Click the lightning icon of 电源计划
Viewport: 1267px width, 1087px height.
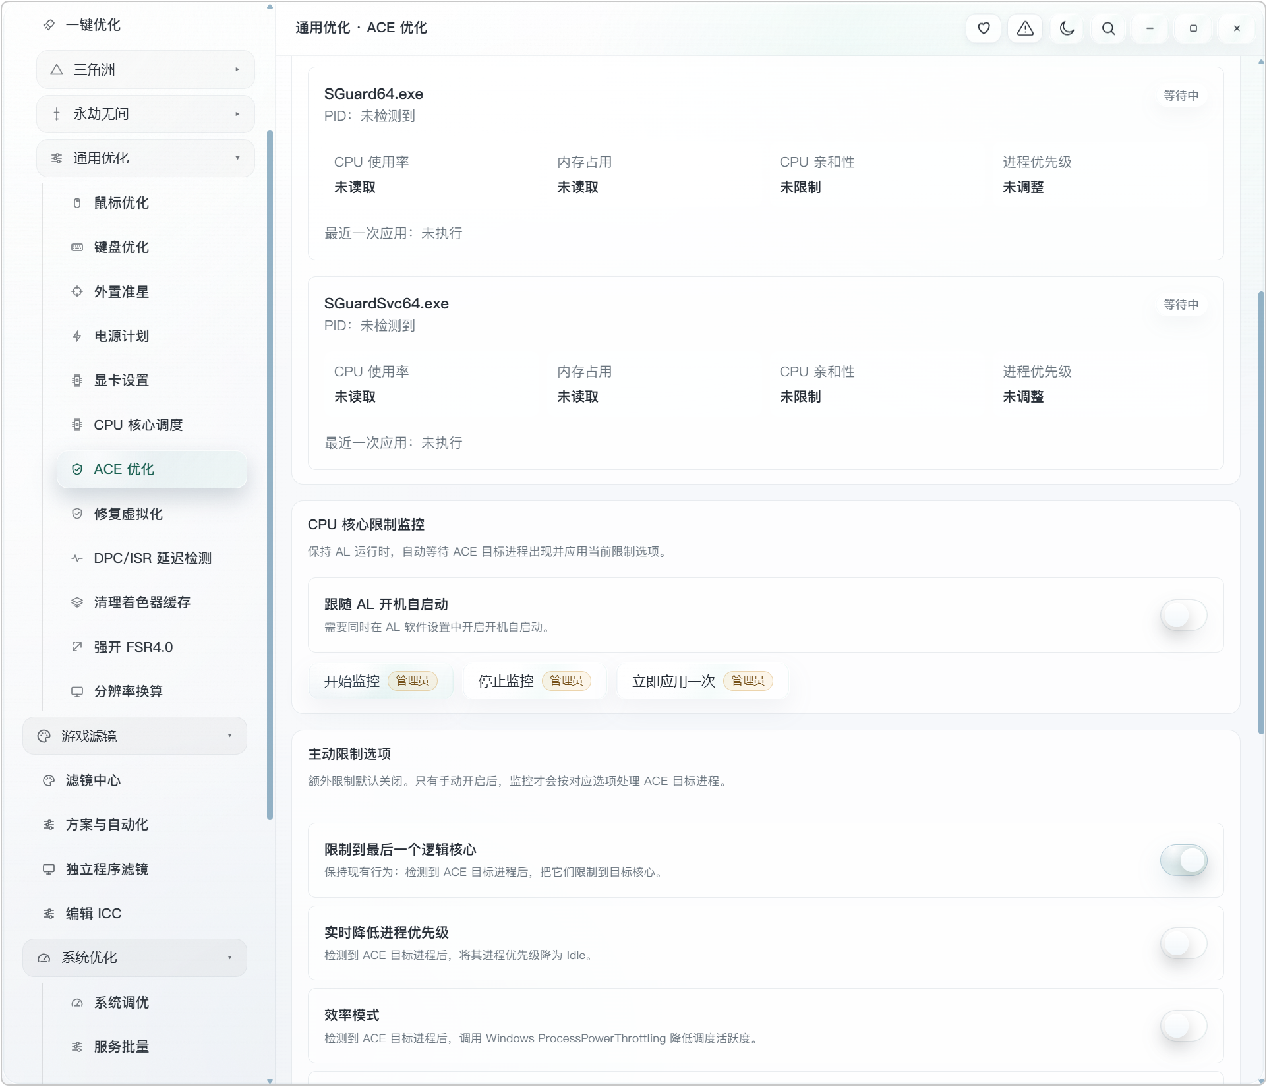[x=77, y=336]
